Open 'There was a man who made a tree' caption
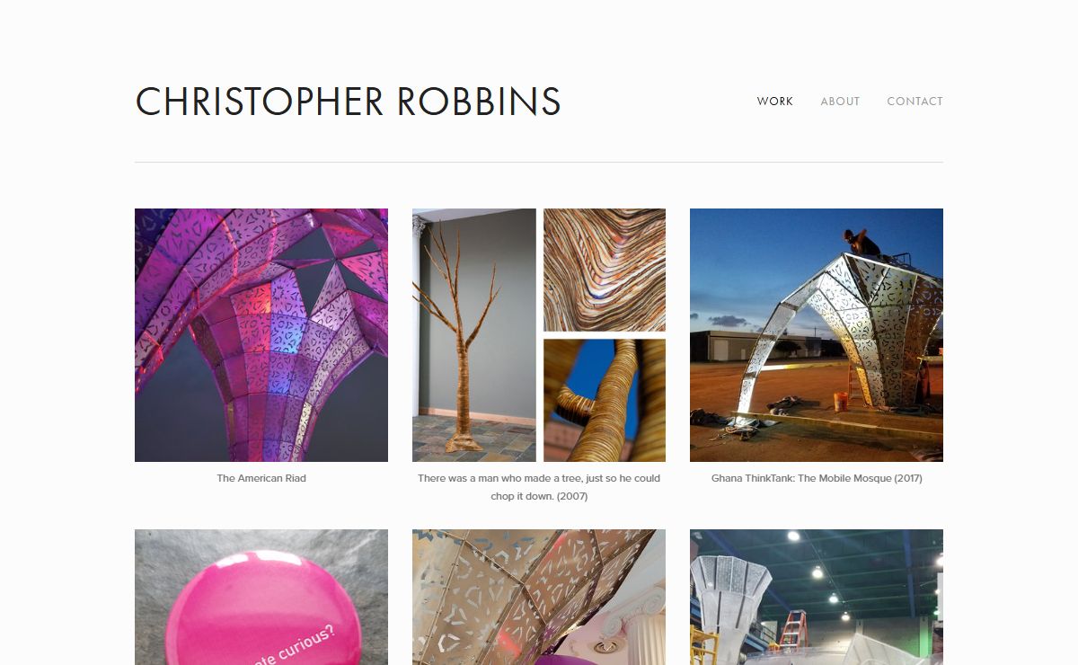 (x=539, y=487)
